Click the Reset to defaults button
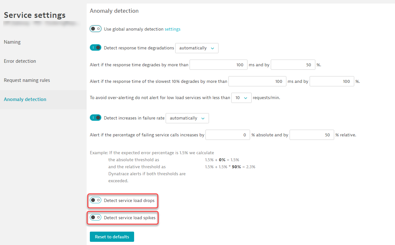The width and height of the screenshot is (395, 245). [x=112, y=237]
